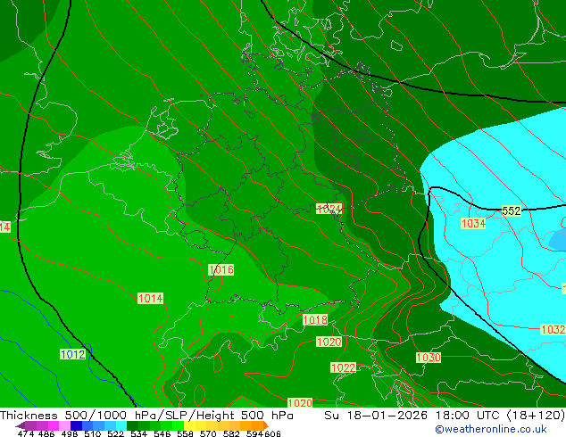Image resolution: width=566 pixels, height=437 pixels.
Task: Click the 1022 isobar label
Action: click(x=344, y=367)
